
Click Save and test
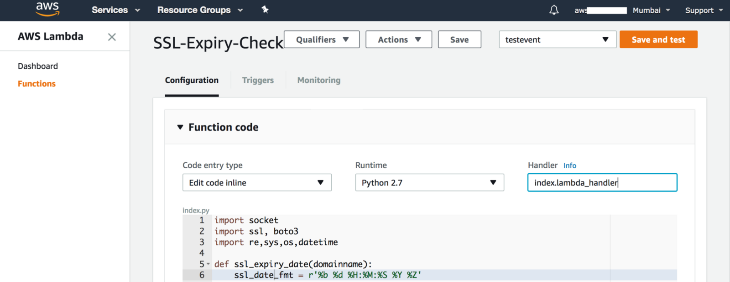tap(658, 40)
